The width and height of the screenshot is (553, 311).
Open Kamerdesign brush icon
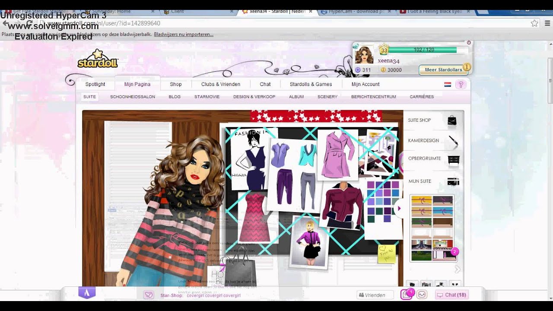click(453, 140)
